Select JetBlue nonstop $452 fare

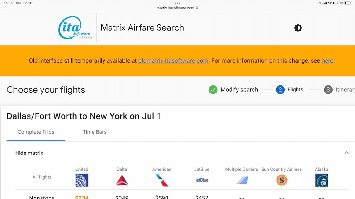click(202, 197)
